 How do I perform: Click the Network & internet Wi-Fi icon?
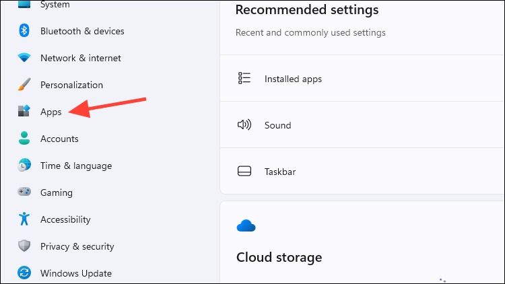click(x=24, y=58)
